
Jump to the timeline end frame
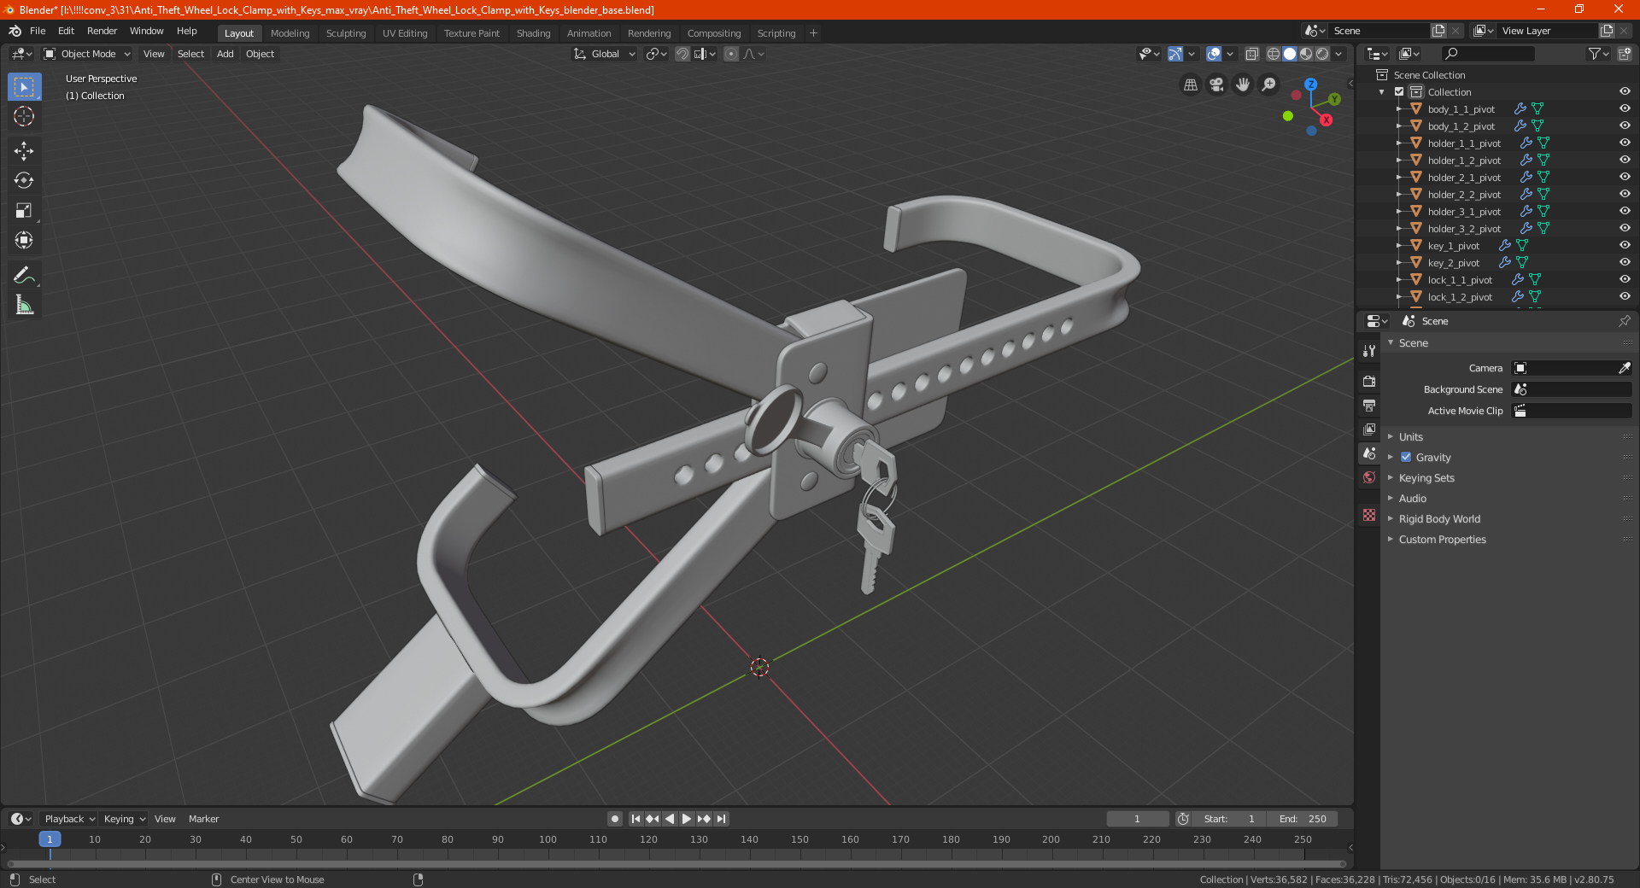[x=721, y=819]
